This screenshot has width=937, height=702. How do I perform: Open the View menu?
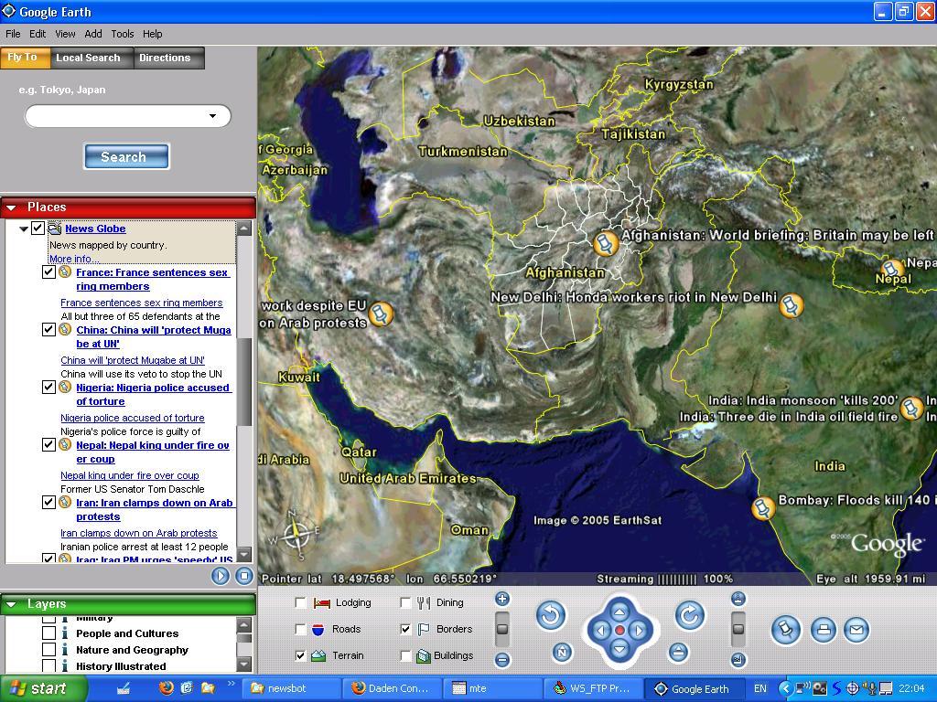point(65,34)
